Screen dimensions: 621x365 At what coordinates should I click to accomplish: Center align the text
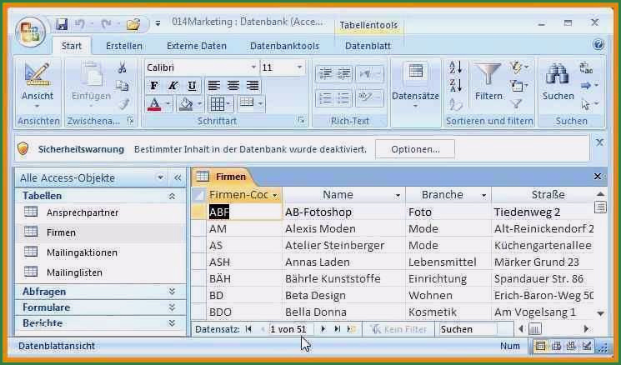(x=233, y=86)
